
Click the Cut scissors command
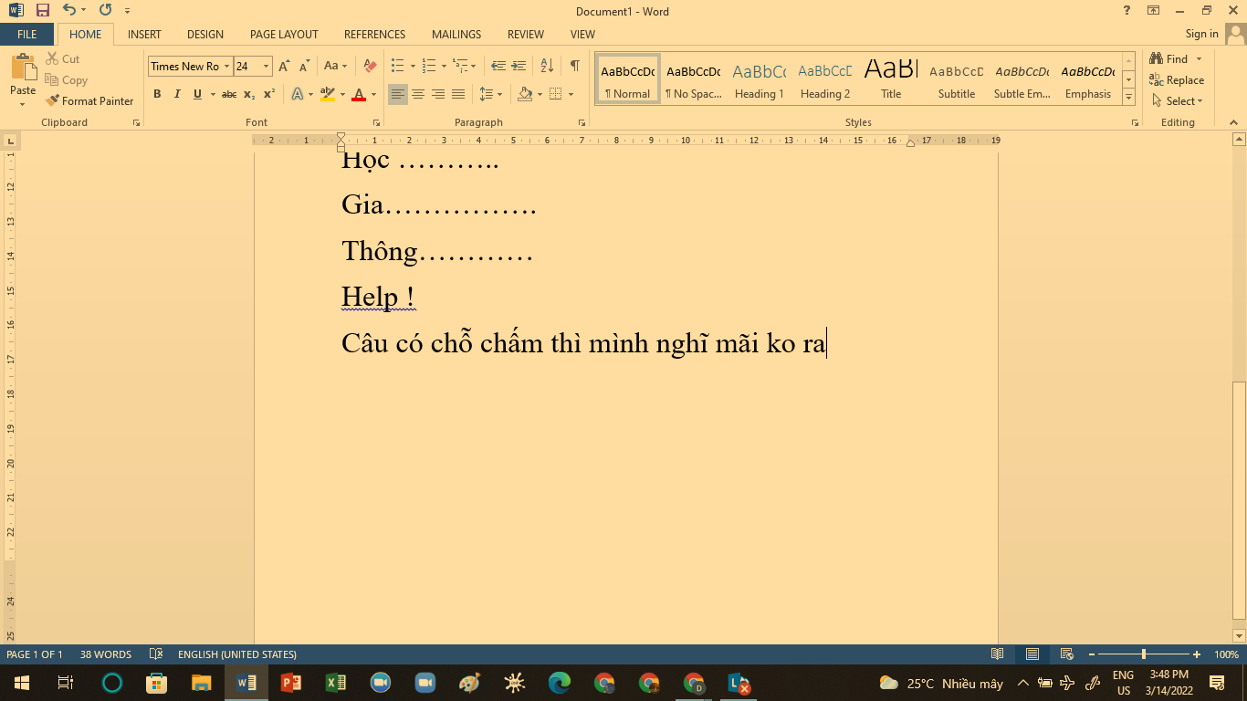pyautogui.click(x=62, y=58)
